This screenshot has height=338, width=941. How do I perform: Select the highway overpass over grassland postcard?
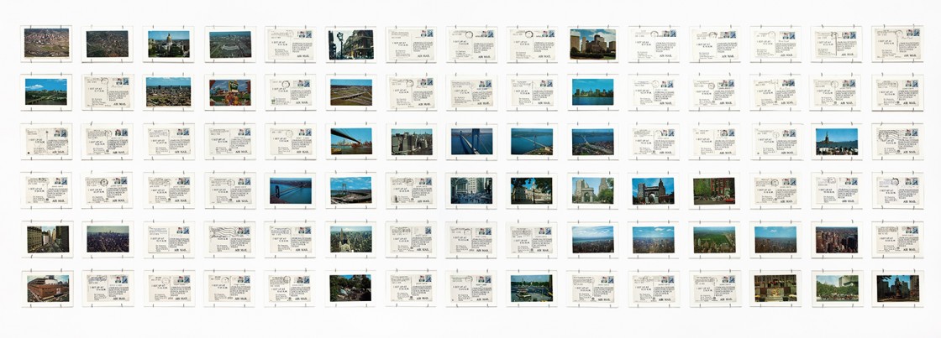point(351,93)
